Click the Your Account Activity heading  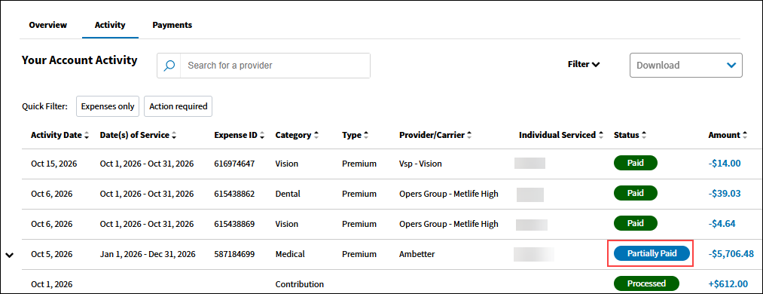coord(79,60)
